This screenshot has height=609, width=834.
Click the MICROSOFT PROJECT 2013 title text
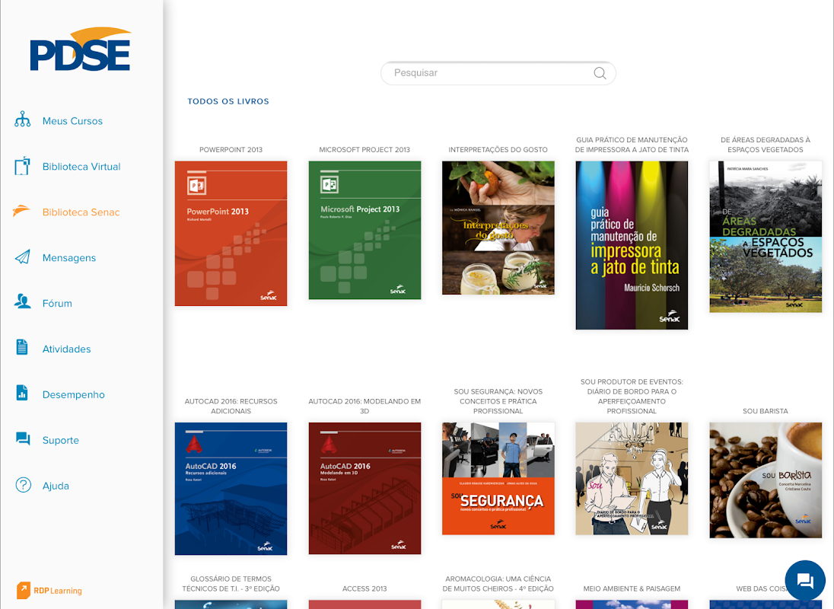click(365, 150)
